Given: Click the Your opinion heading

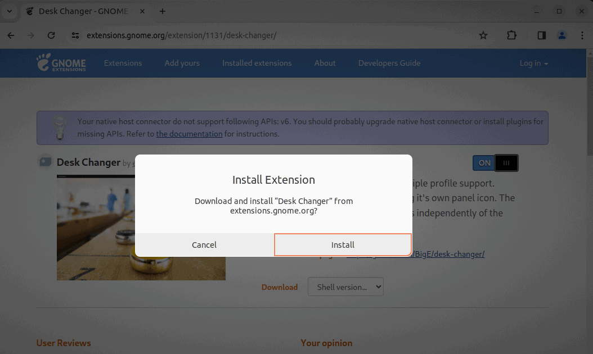Looking at the screenshot, I should pyautogui.click(x=326, y=343).
